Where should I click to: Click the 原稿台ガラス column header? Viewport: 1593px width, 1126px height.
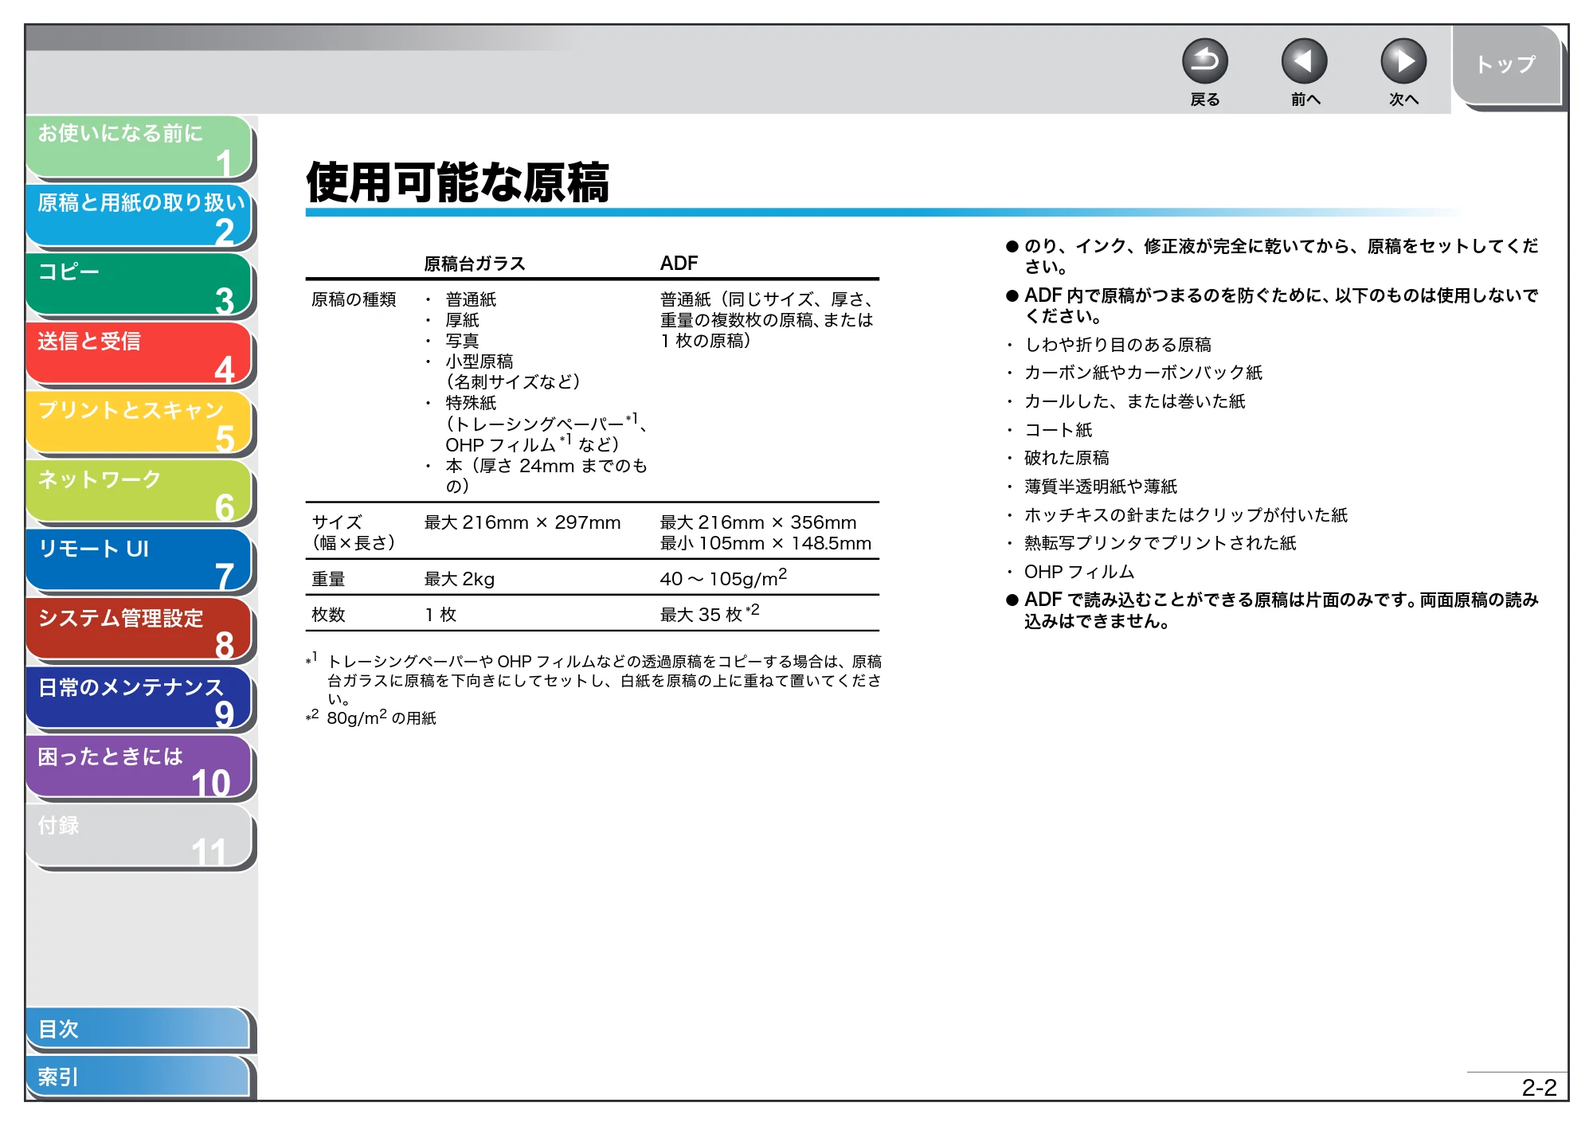pos(475,264)
